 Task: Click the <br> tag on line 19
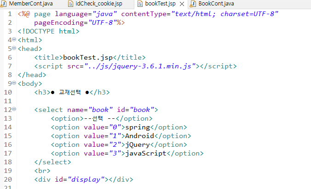pos(42,171)
